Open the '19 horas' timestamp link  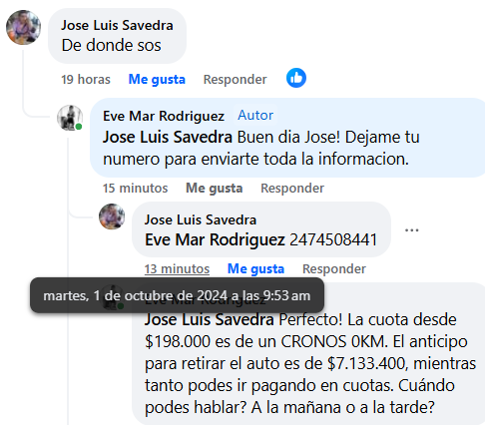pos(86,80)
